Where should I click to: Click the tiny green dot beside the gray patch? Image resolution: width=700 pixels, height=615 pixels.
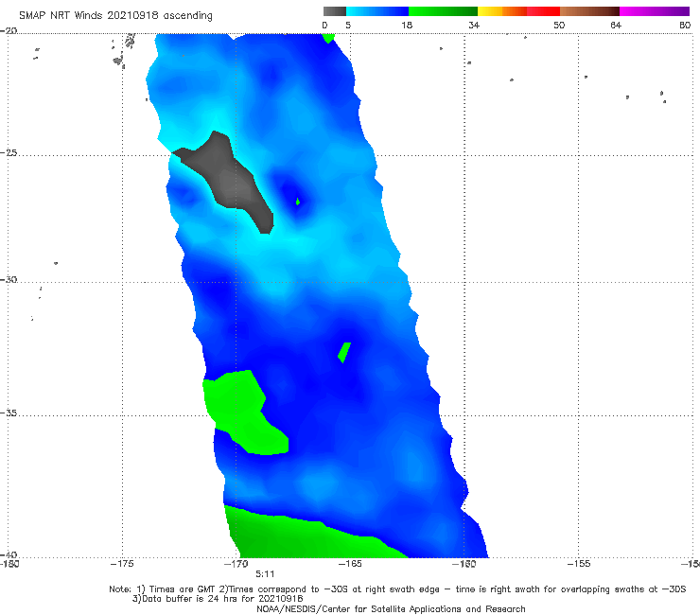[298, 202]
